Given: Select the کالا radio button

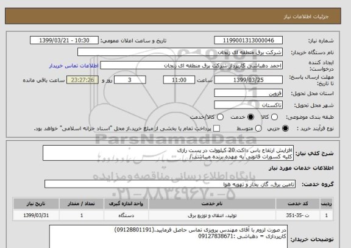Looking at the screenshot, I should 274,117.
